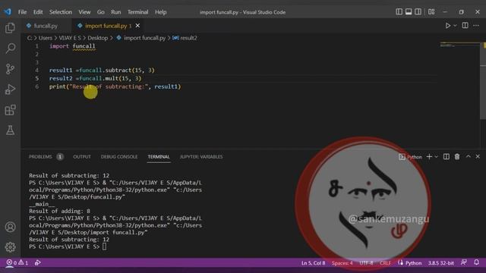
Task: Close the import funcall.py tab
Action: (137, 26)
